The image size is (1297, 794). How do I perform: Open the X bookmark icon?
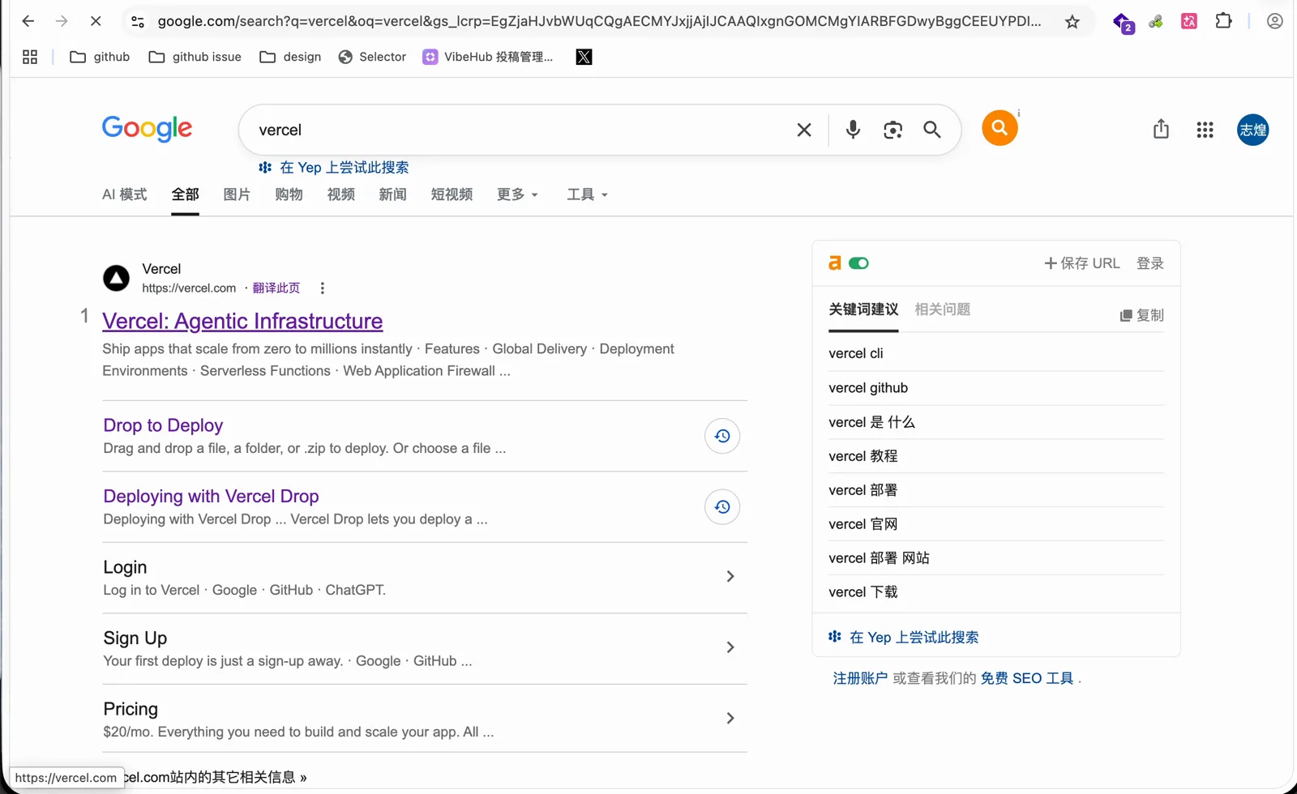(584, 57)
